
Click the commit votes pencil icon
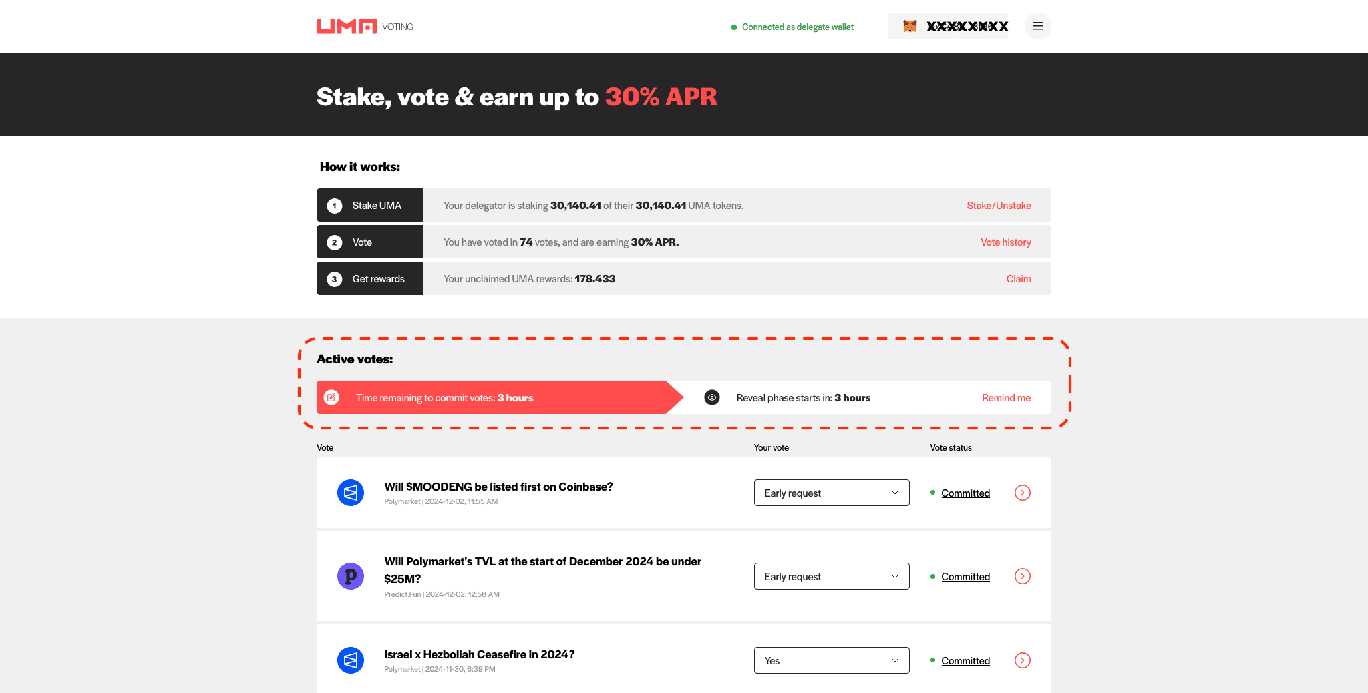coord(331,397)
